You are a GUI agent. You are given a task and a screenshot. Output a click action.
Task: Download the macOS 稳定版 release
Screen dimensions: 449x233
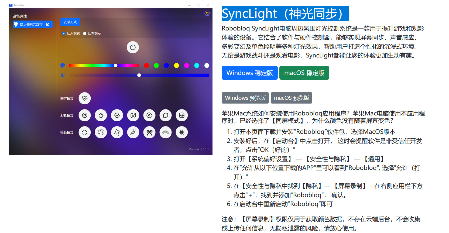[x=304, y=73]
